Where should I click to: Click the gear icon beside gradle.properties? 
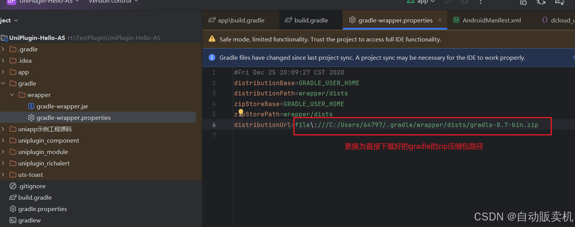13,209
